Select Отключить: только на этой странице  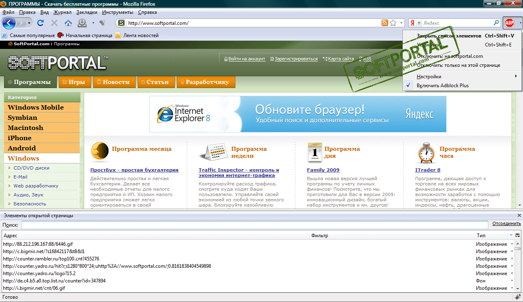click(462, 65)
